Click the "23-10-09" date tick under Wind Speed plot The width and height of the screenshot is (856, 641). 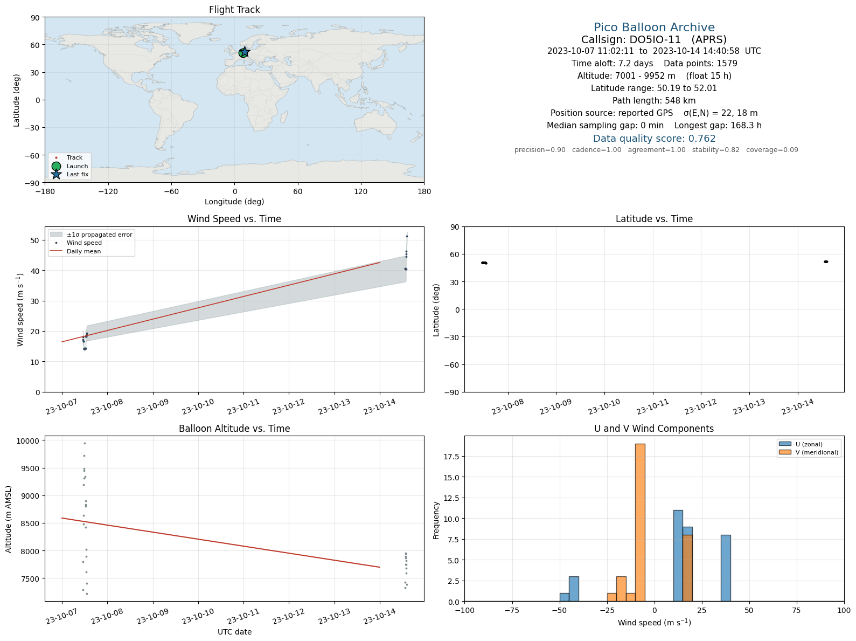pos(152,407)
